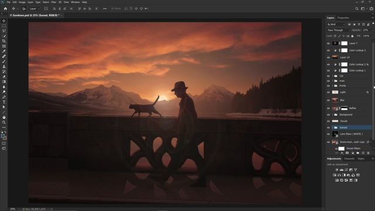Toggle visibility of the Sunset group
The width and height of the screenshot is (375, 211).
coord(328,128)
